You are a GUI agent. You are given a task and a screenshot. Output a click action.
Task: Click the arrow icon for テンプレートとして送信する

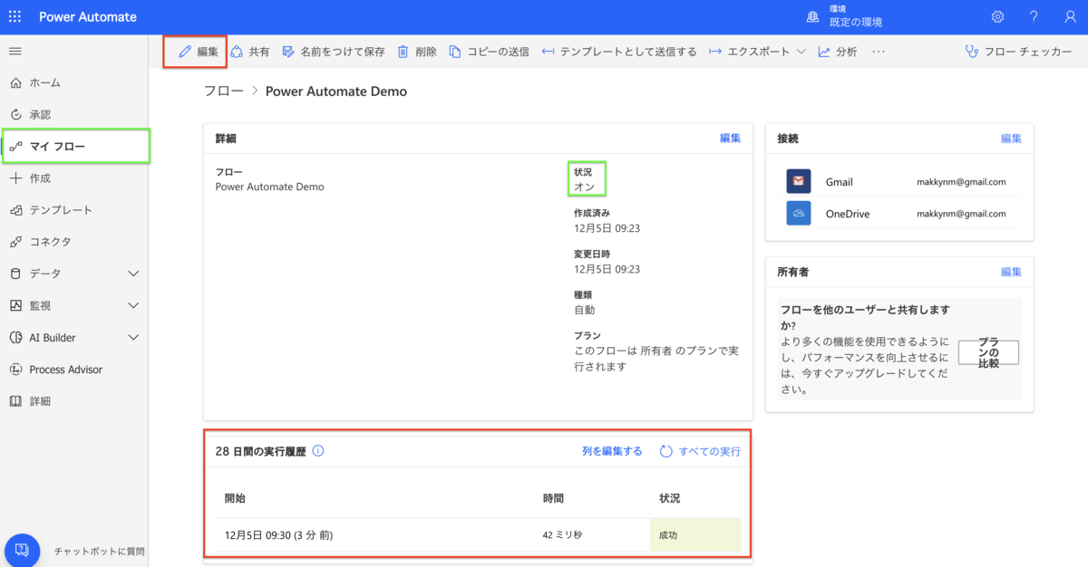point(548,52)
